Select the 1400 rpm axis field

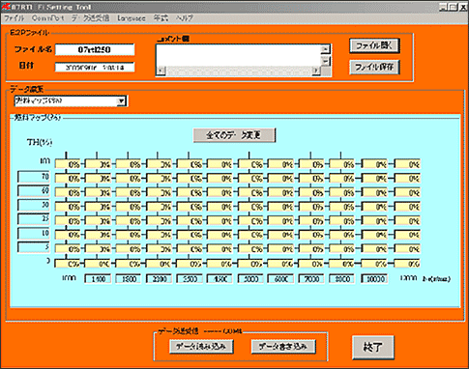98,279
